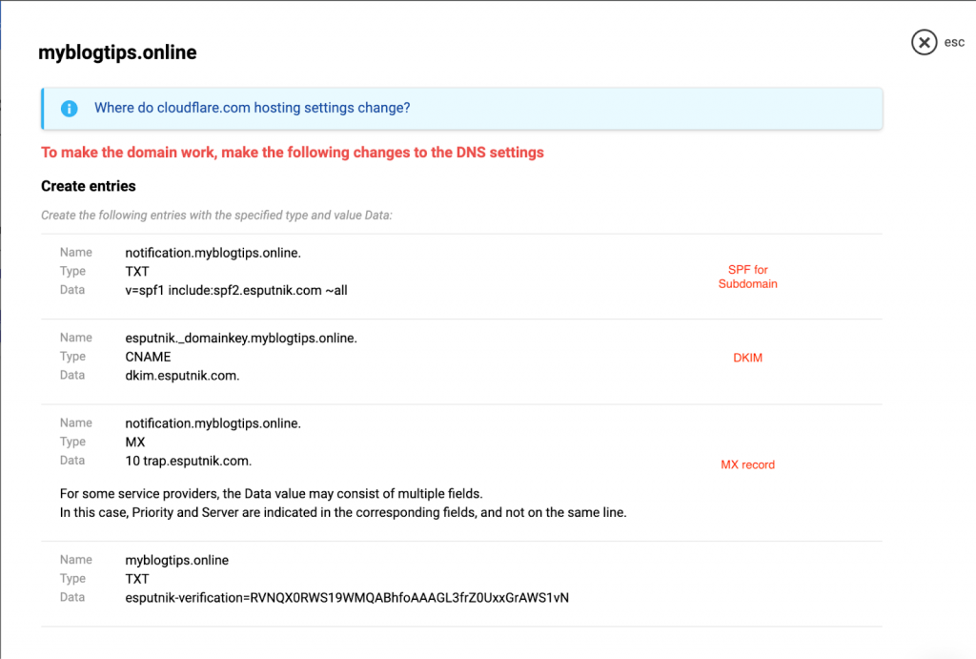Click the 'esc' label beside the close icon
The image size is (976, 659).
pyautogui.click(x=954, y=43)
